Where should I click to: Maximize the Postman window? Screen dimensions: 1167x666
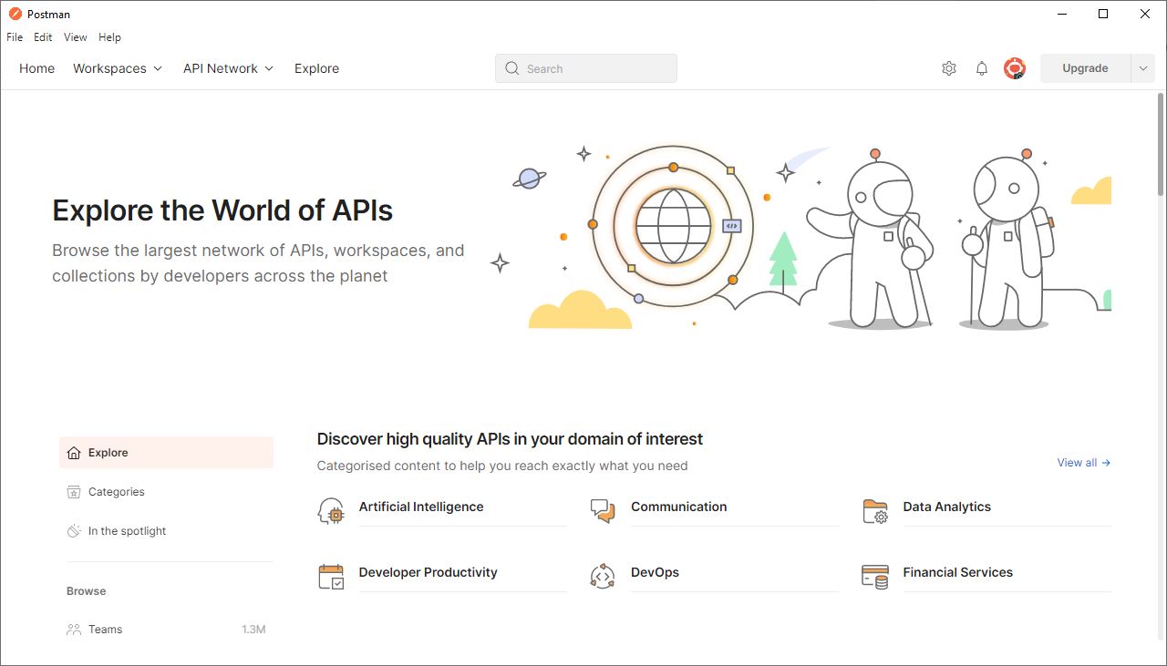(x=1103, y=14)
